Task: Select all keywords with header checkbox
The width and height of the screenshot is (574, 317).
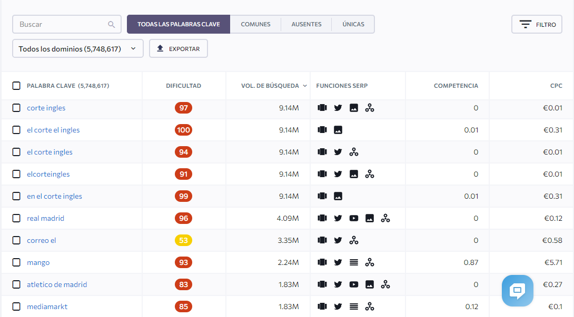Action: [x=16, y=86]
